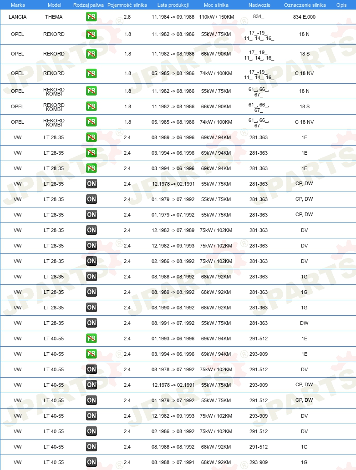This screenshot has width=356, height=470.
Task: Click the 'Pojemność silnika' column header
Action: point(127,5)
